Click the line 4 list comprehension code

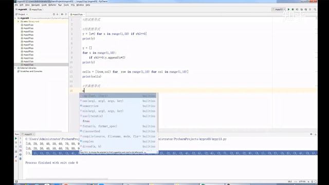[115, 34]
